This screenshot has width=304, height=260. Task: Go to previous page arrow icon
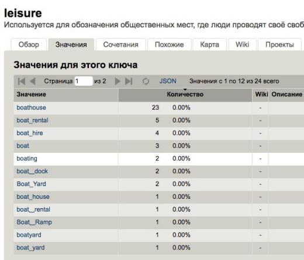(33, 81)
